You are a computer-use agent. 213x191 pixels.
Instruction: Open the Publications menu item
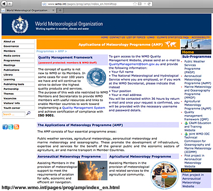tap(18, 70)
